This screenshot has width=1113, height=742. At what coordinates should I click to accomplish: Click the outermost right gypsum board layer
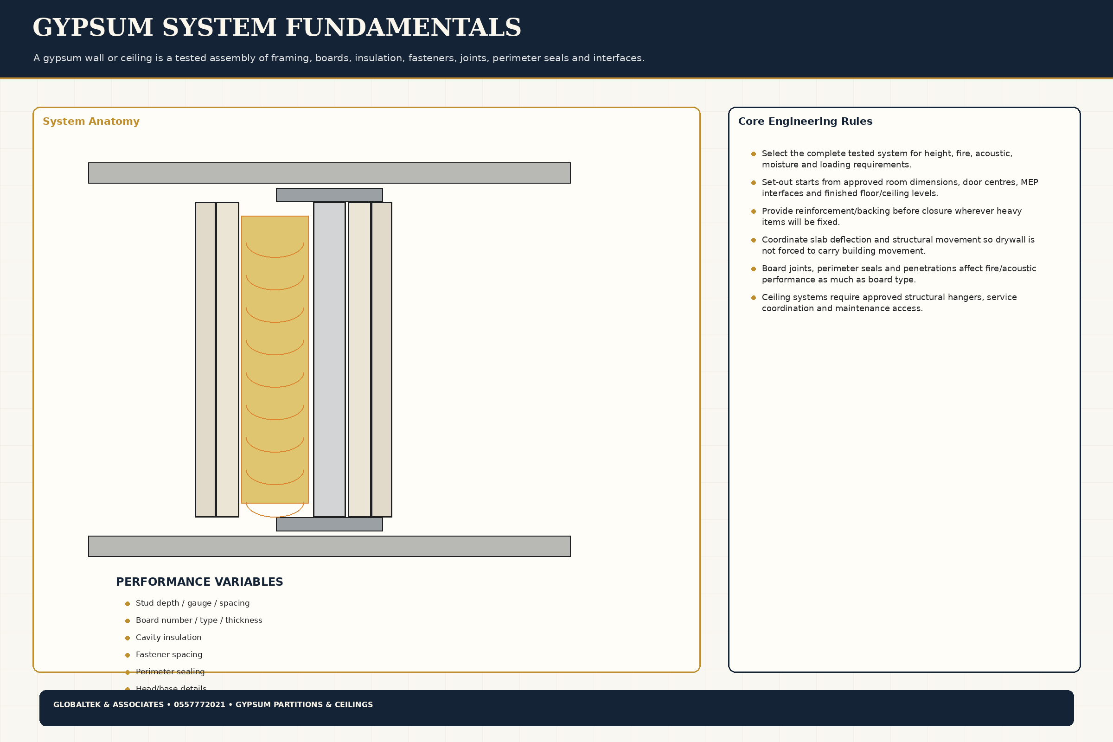(381, 360)
